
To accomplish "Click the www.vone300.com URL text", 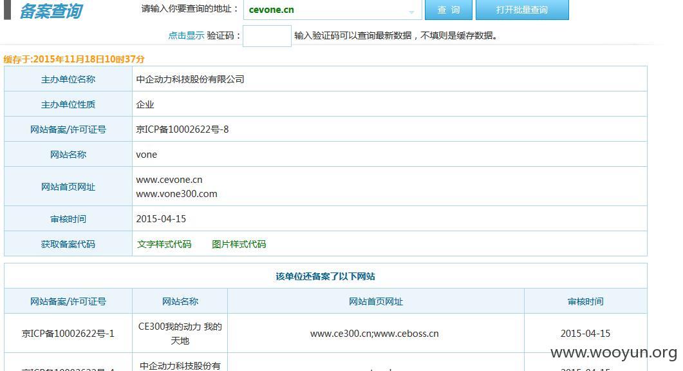I will coord(176,194).
